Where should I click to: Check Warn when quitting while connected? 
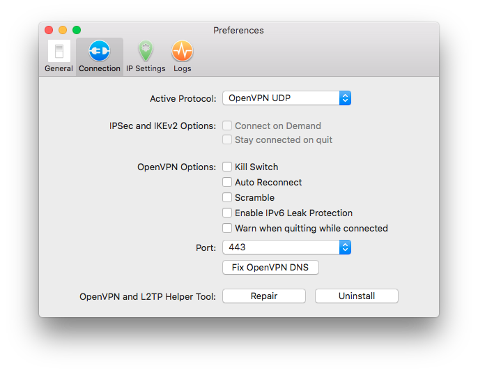227,228
